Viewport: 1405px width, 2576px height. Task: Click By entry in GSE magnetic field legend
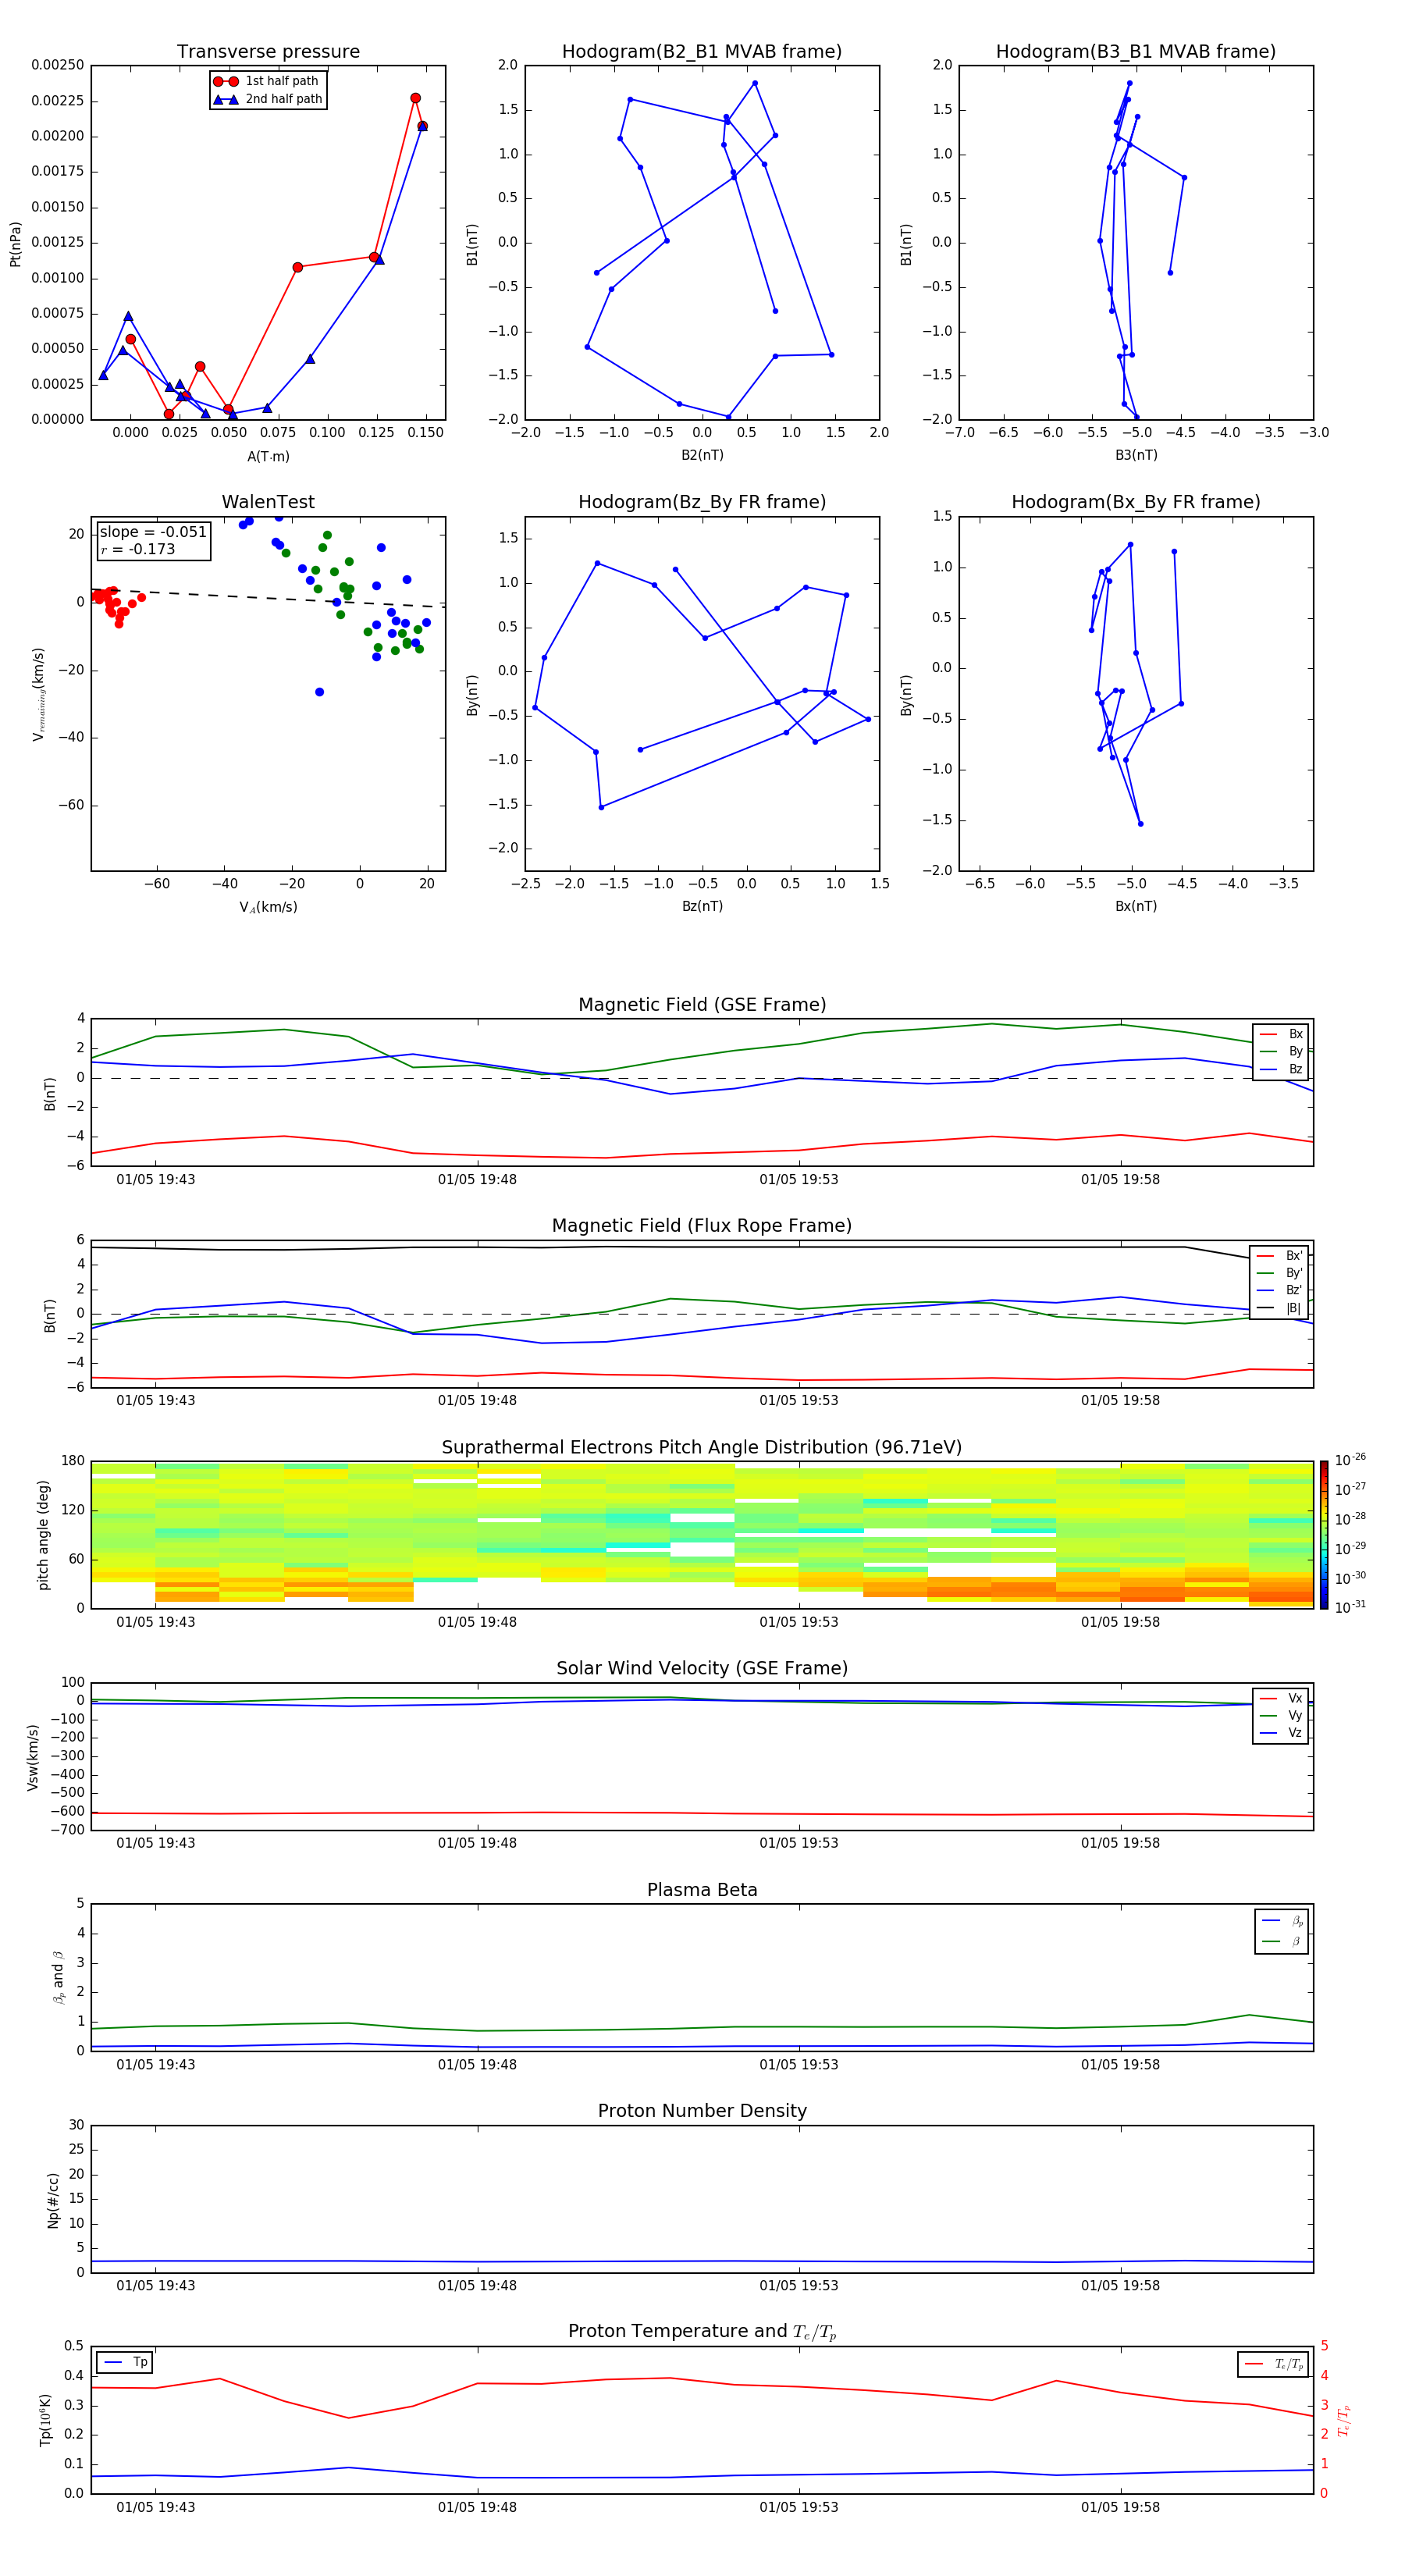coord(1281,1051)
